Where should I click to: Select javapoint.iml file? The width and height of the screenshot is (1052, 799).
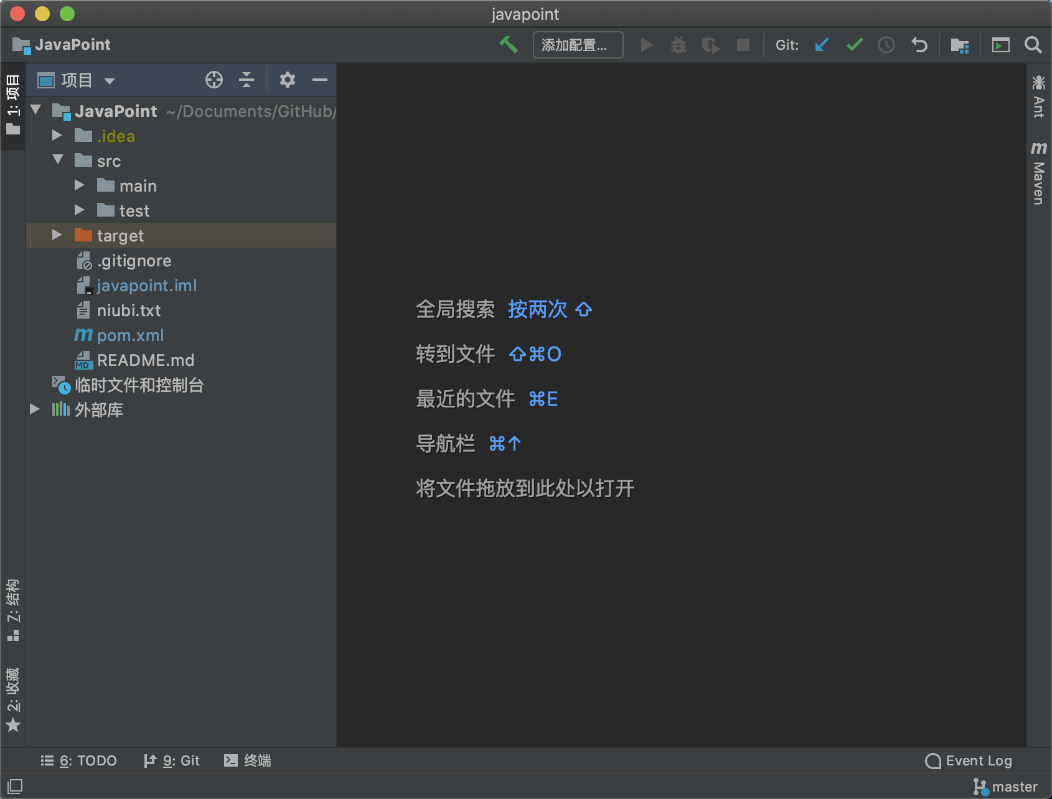tap(146, 286)
